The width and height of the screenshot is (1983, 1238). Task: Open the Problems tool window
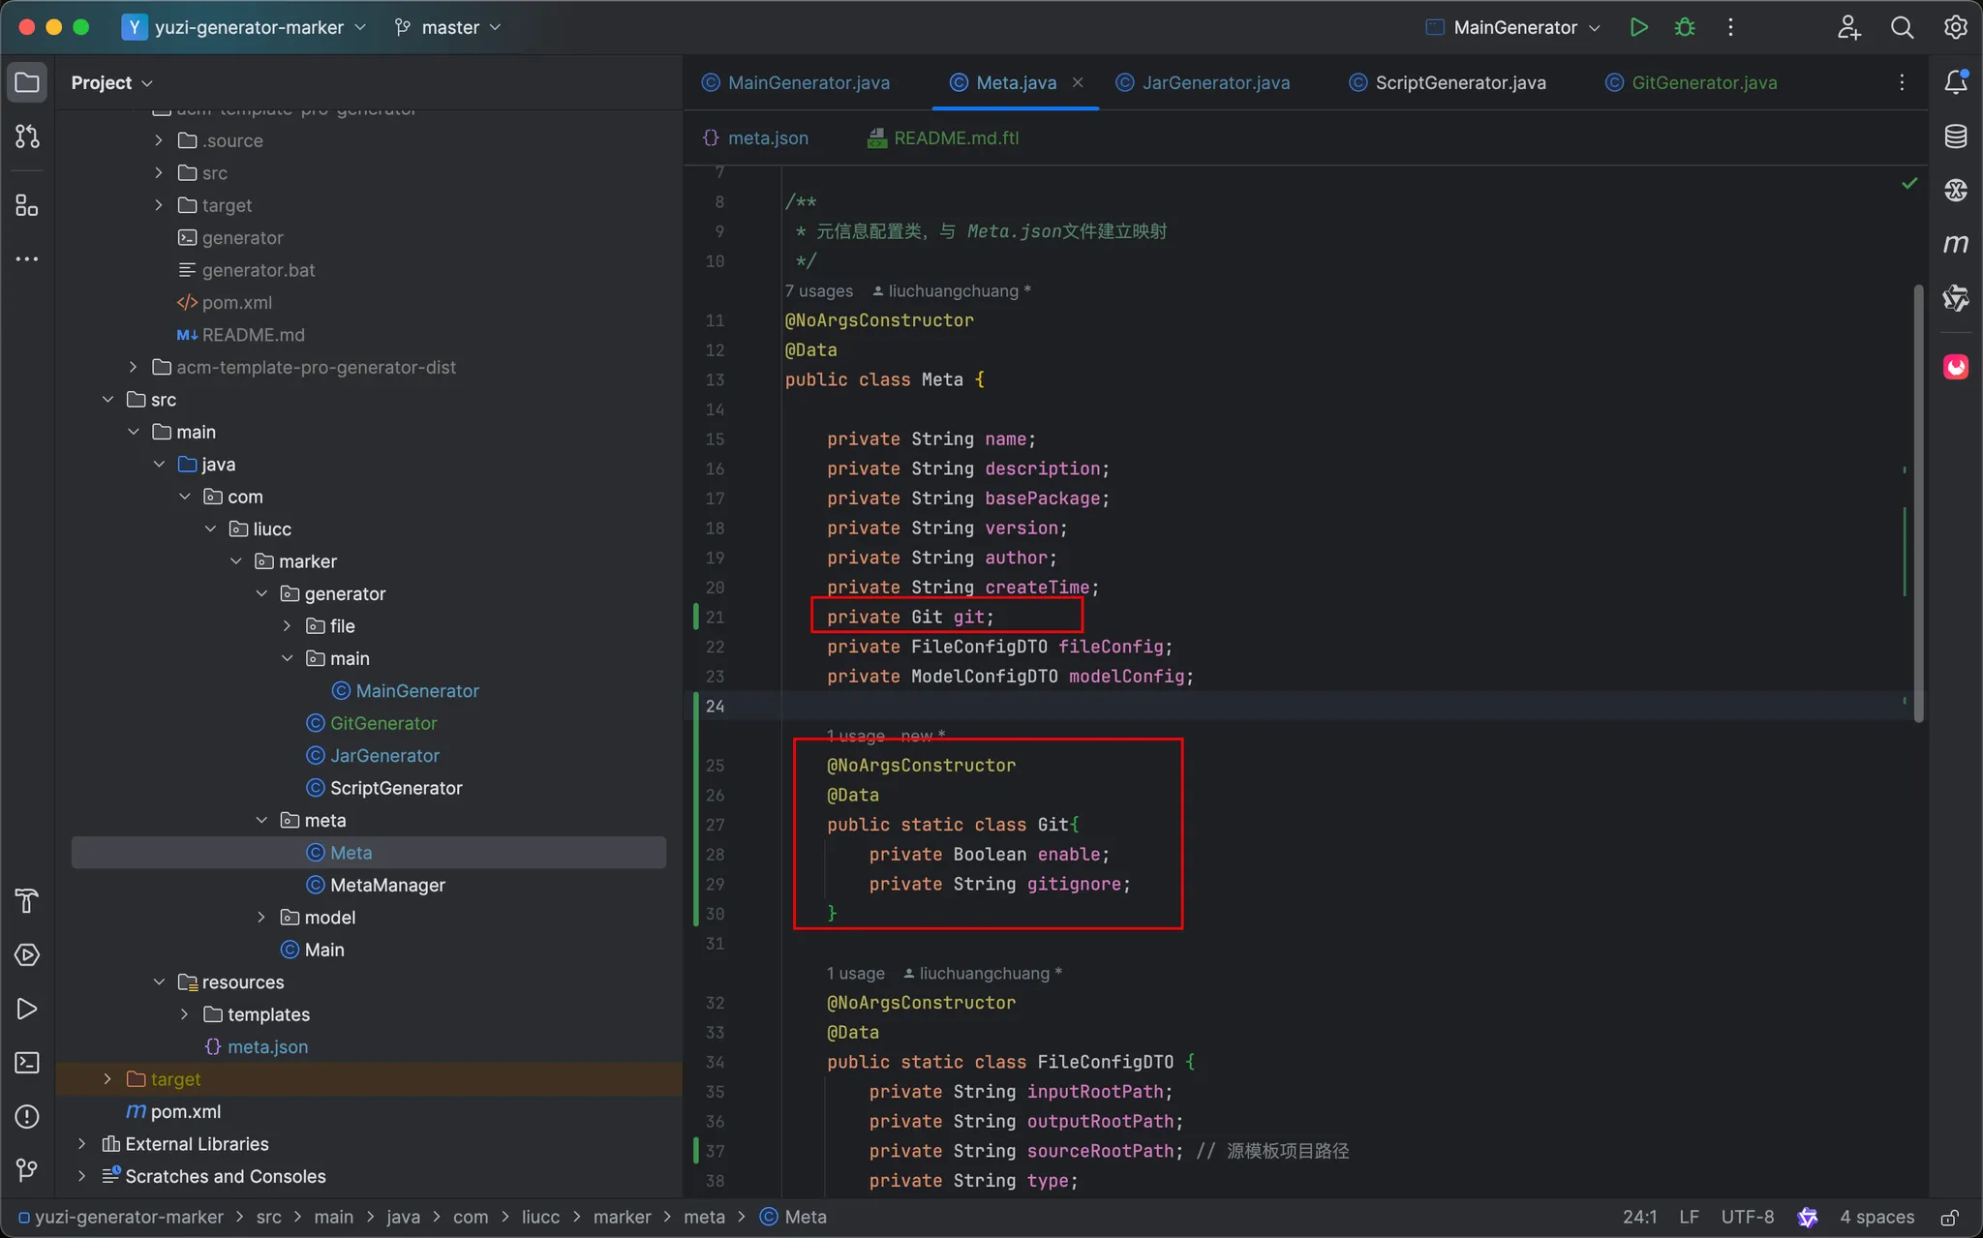click(27, 1117)
